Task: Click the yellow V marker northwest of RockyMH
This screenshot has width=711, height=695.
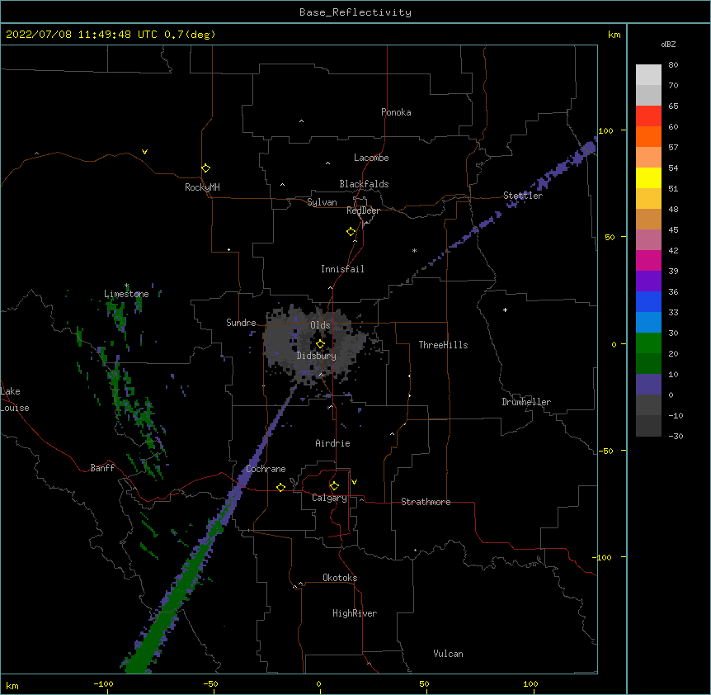Action: point(144,152)
